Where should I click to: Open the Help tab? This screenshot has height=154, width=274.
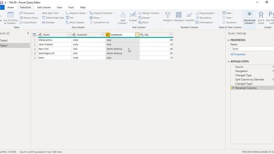83,8
